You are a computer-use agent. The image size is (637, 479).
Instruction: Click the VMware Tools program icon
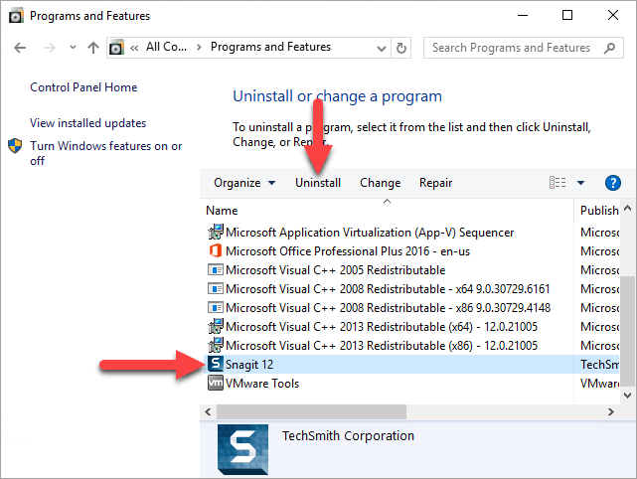coord(215,384)
